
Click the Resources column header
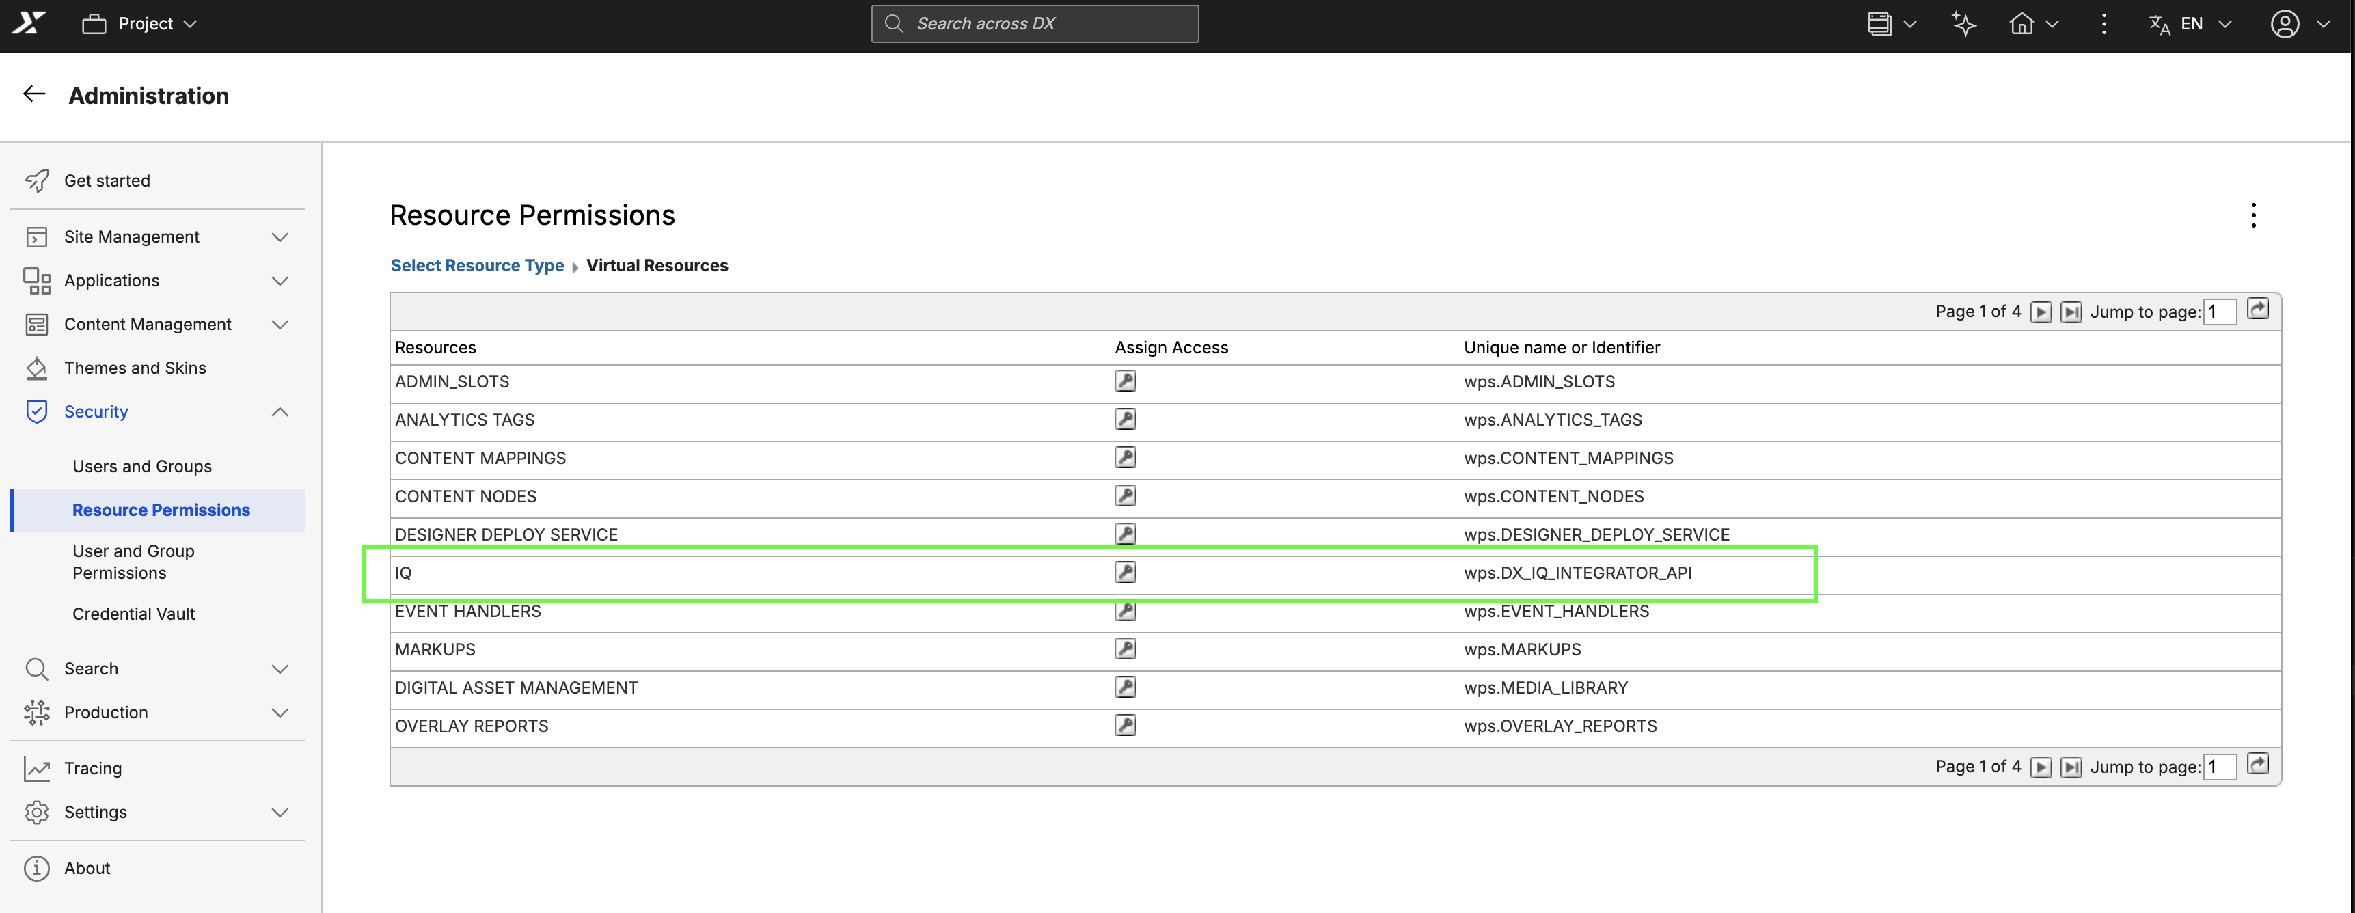tap(435, 347)
